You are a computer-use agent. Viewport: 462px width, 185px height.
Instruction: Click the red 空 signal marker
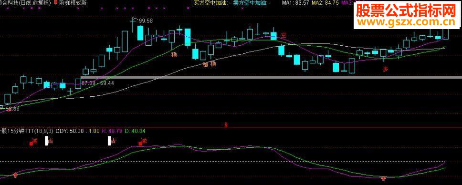[x=283, y=36]
